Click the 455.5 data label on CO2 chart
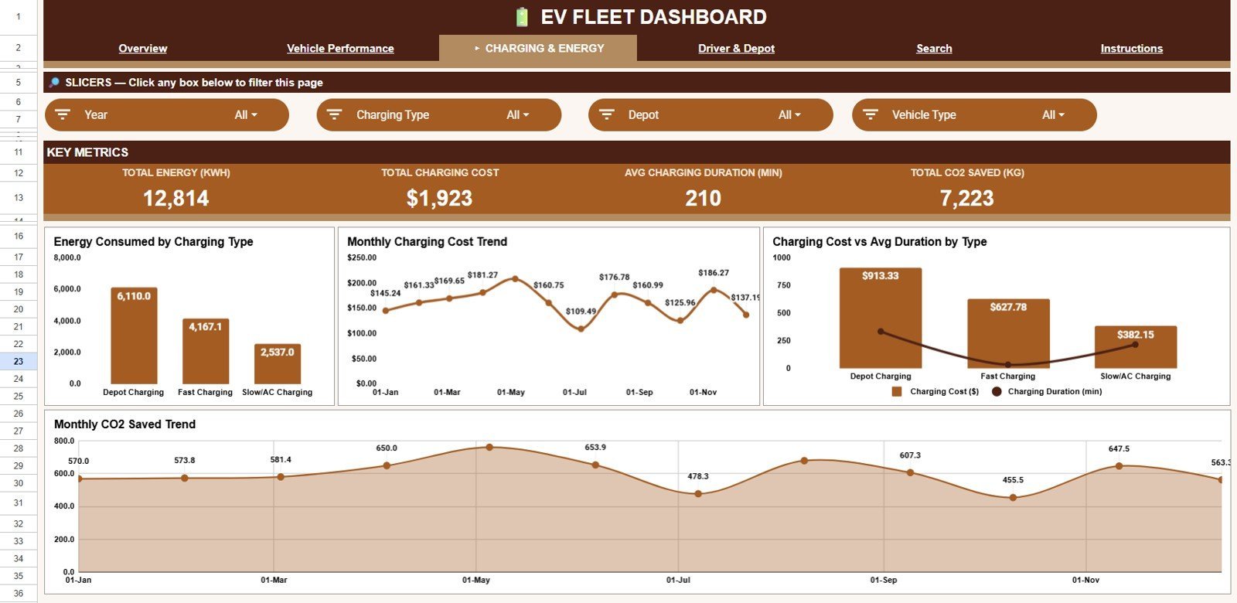The height and width of the screenshot is (603, 1237). 1013,480
